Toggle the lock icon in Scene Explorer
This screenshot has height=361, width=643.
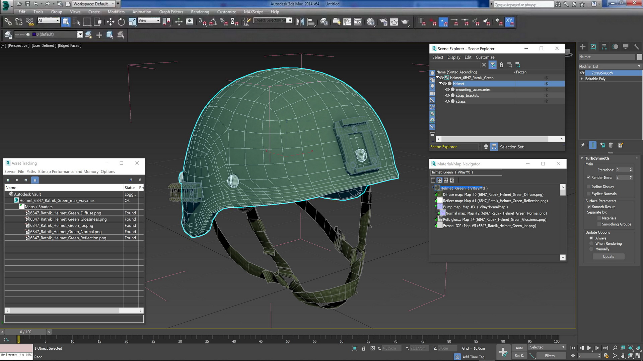pyautogui.click(x=501, y=65)
